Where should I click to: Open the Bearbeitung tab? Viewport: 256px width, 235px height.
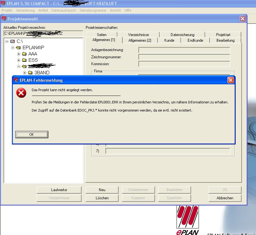pos(226,40)
